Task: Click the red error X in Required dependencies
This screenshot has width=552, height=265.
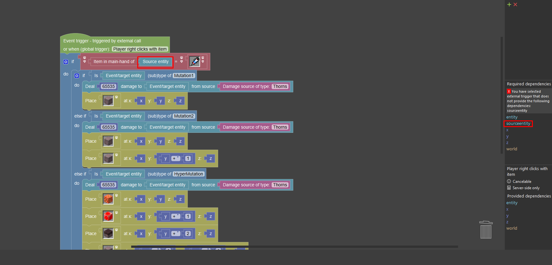Action: (509, 91)
